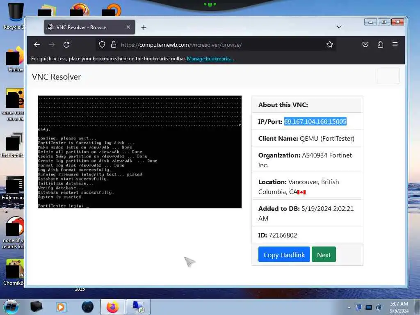Open the Pocket save icon
This screenshot has height=315, width=420.
pyautogui.click(x=365, y=44)
